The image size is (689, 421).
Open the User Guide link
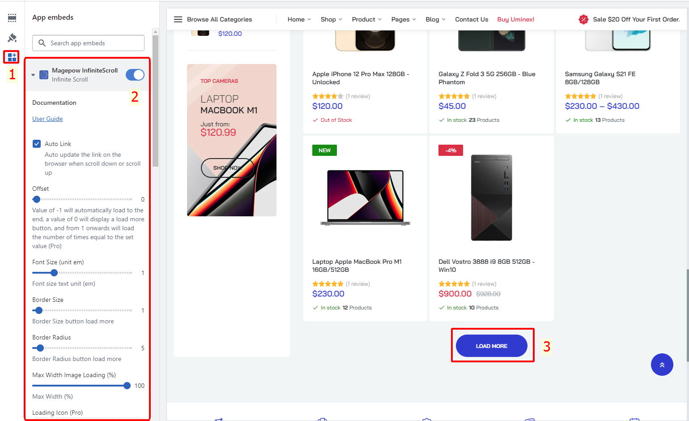click(x=47, y=119)
